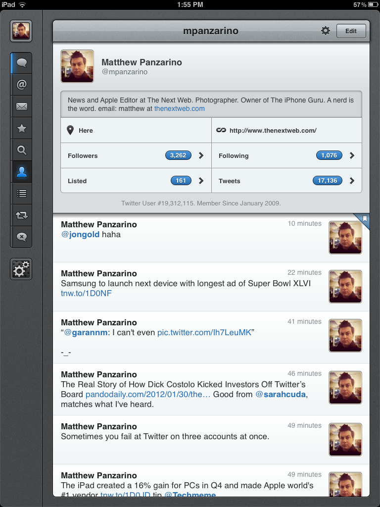
Task: Tap account avatar in sidebar
Action: 21,31
